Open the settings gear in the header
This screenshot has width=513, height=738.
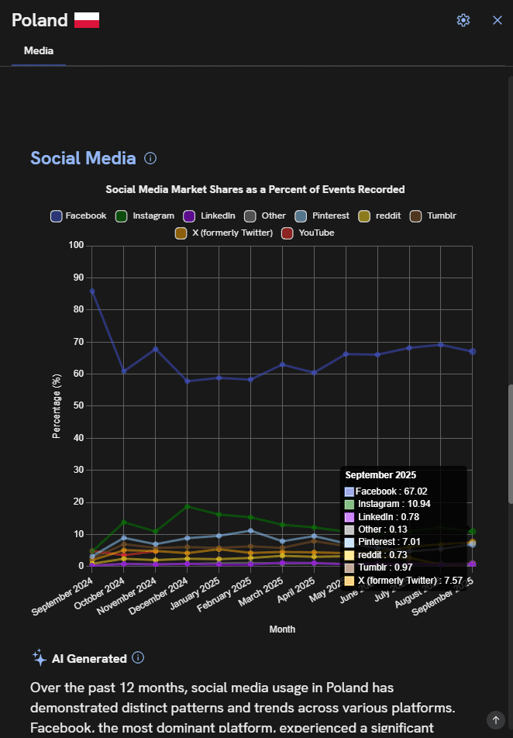[463, 20]
